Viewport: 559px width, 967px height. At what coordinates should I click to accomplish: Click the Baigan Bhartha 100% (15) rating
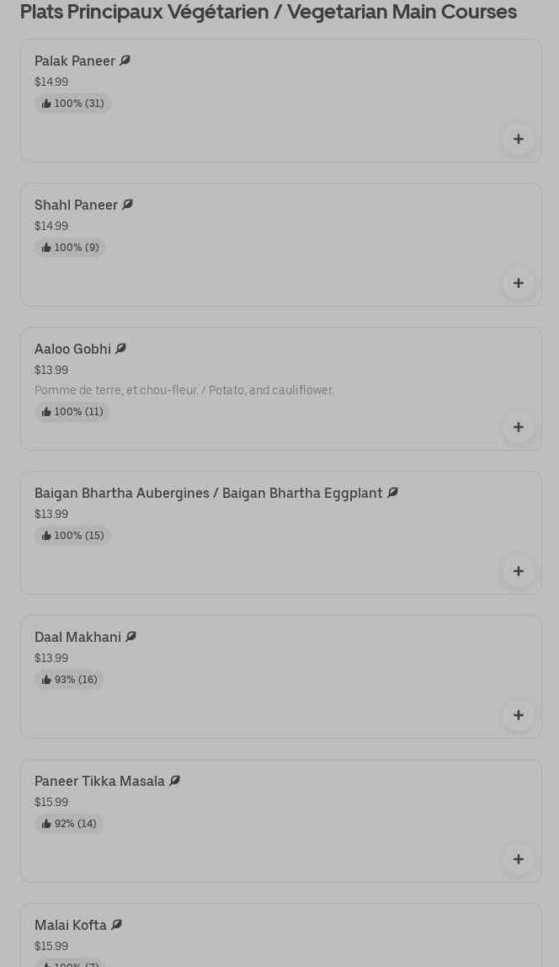coord(72,536)
